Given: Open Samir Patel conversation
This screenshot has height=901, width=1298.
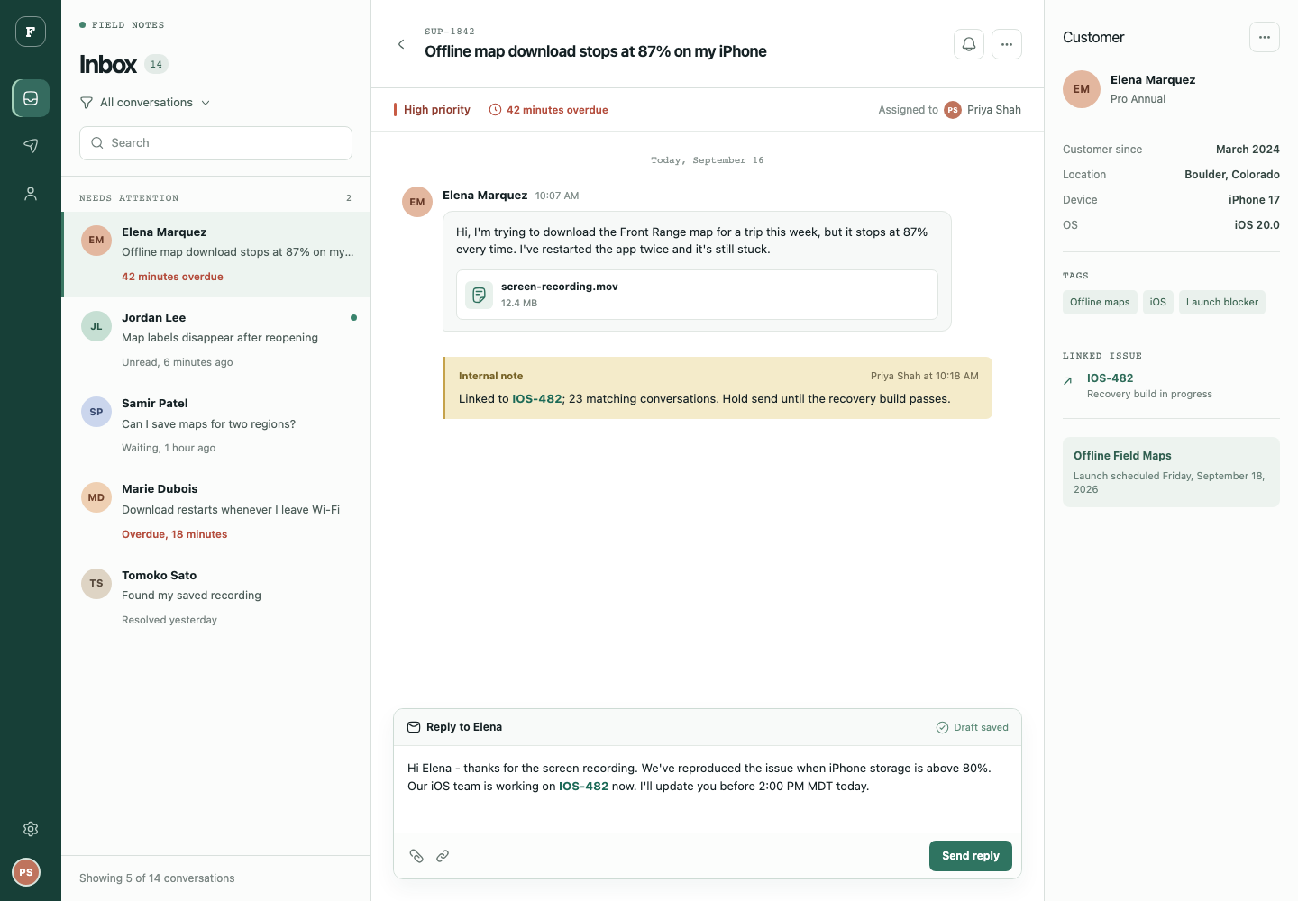Looking at the screenshot, I should [x=216, y=425].
